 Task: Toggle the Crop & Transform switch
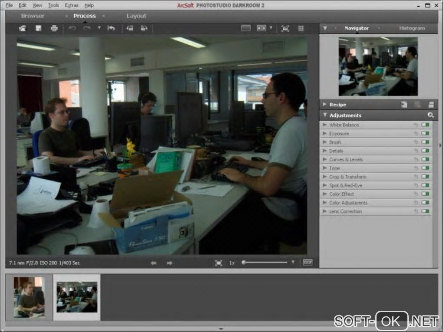click(x=425, y=177)
